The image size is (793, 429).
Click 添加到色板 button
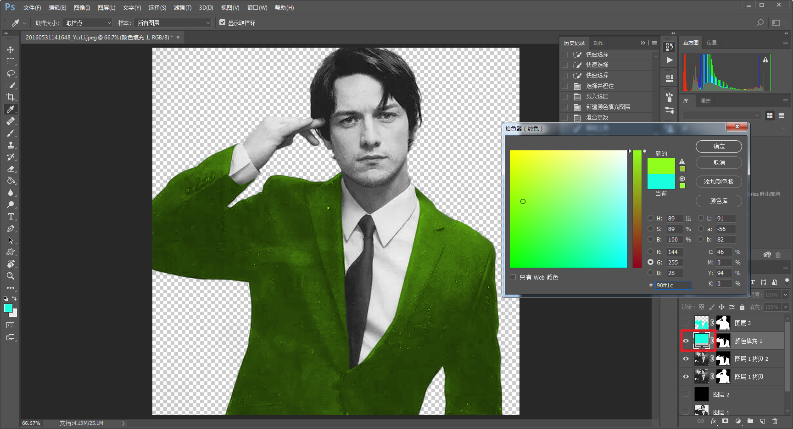(x=719, y=181)
